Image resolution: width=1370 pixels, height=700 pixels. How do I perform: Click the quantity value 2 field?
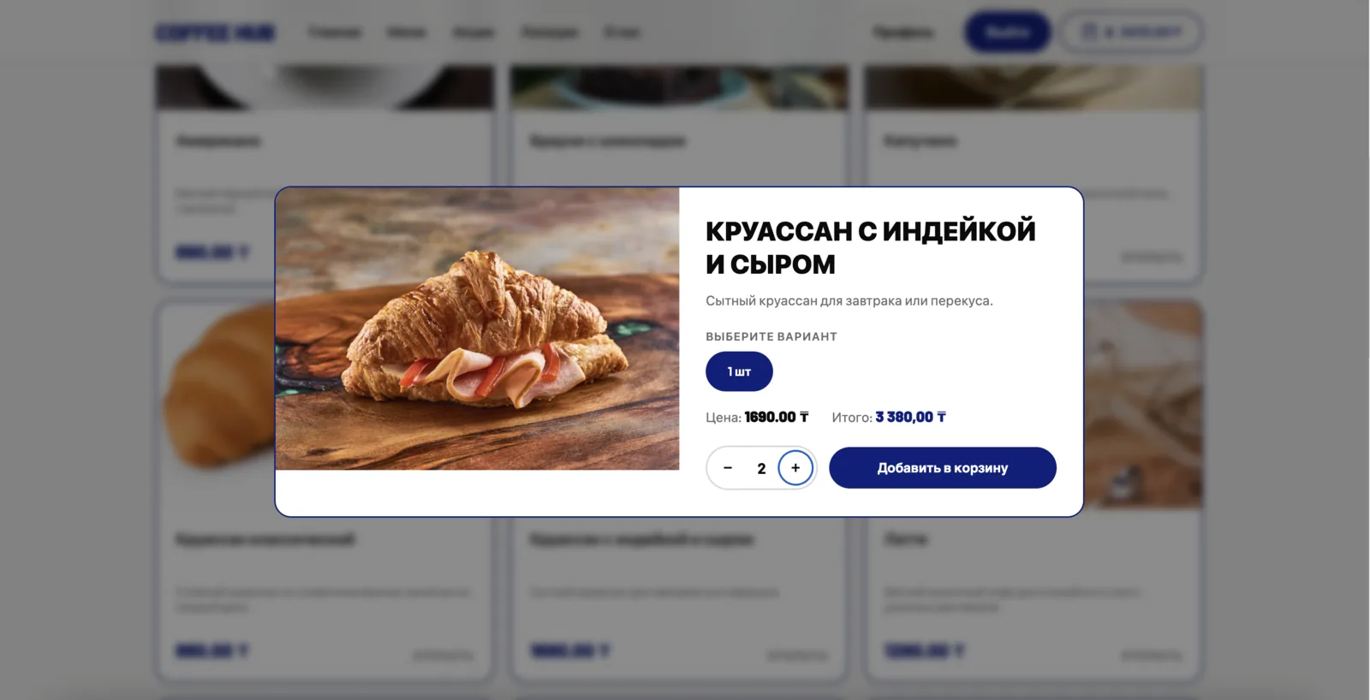(761, 468)
